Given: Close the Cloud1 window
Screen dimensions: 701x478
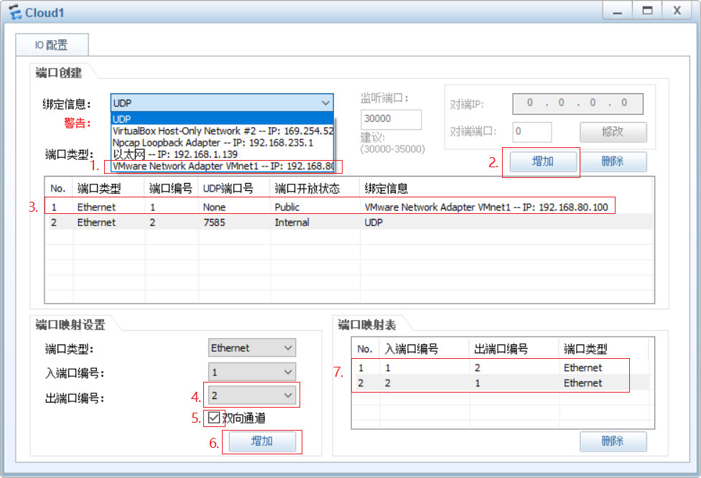Looking at the screenshot, I should coord(677,11).
